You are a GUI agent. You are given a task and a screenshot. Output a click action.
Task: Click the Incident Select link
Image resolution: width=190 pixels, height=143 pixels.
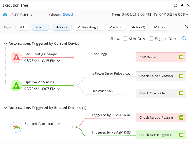pos(68,15)
